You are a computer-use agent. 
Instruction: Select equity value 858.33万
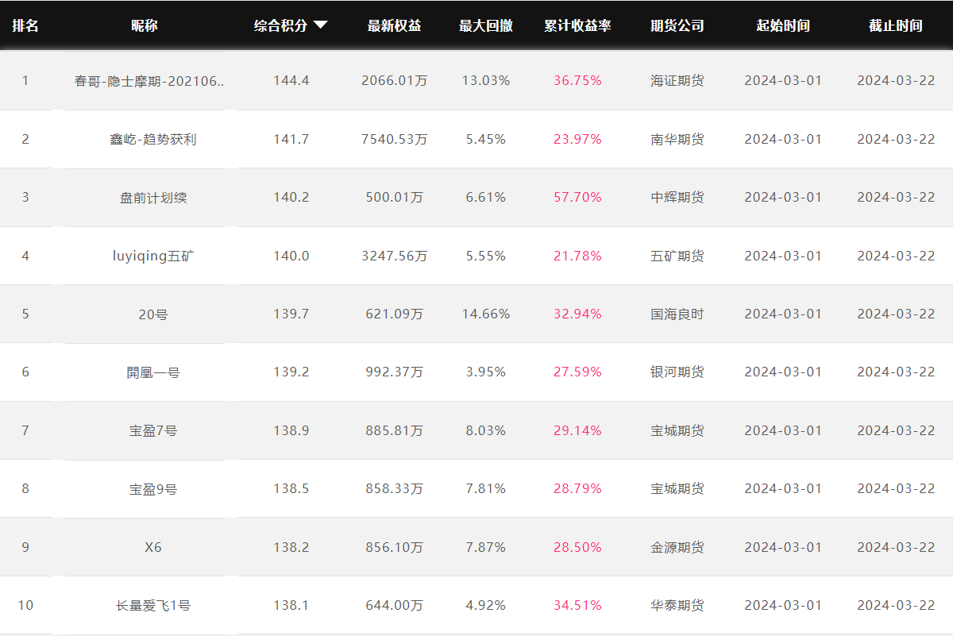tap(395, 488)
